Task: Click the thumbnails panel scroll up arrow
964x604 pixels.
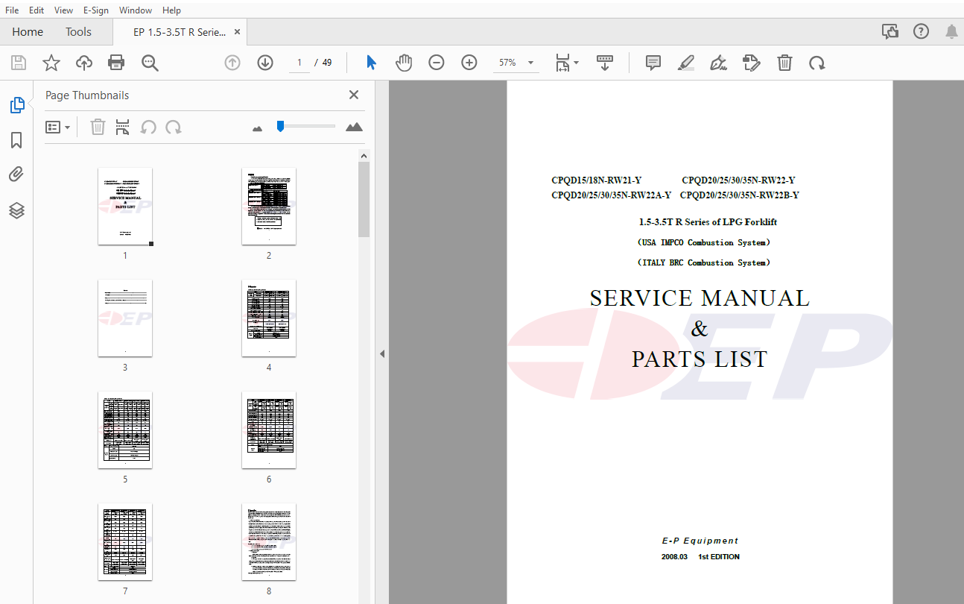Action: pyautogui.click(x=364, y=156)
